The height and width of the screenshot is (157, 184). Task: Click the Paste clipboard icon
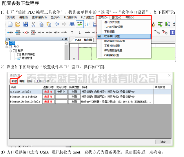click(49, 24)
